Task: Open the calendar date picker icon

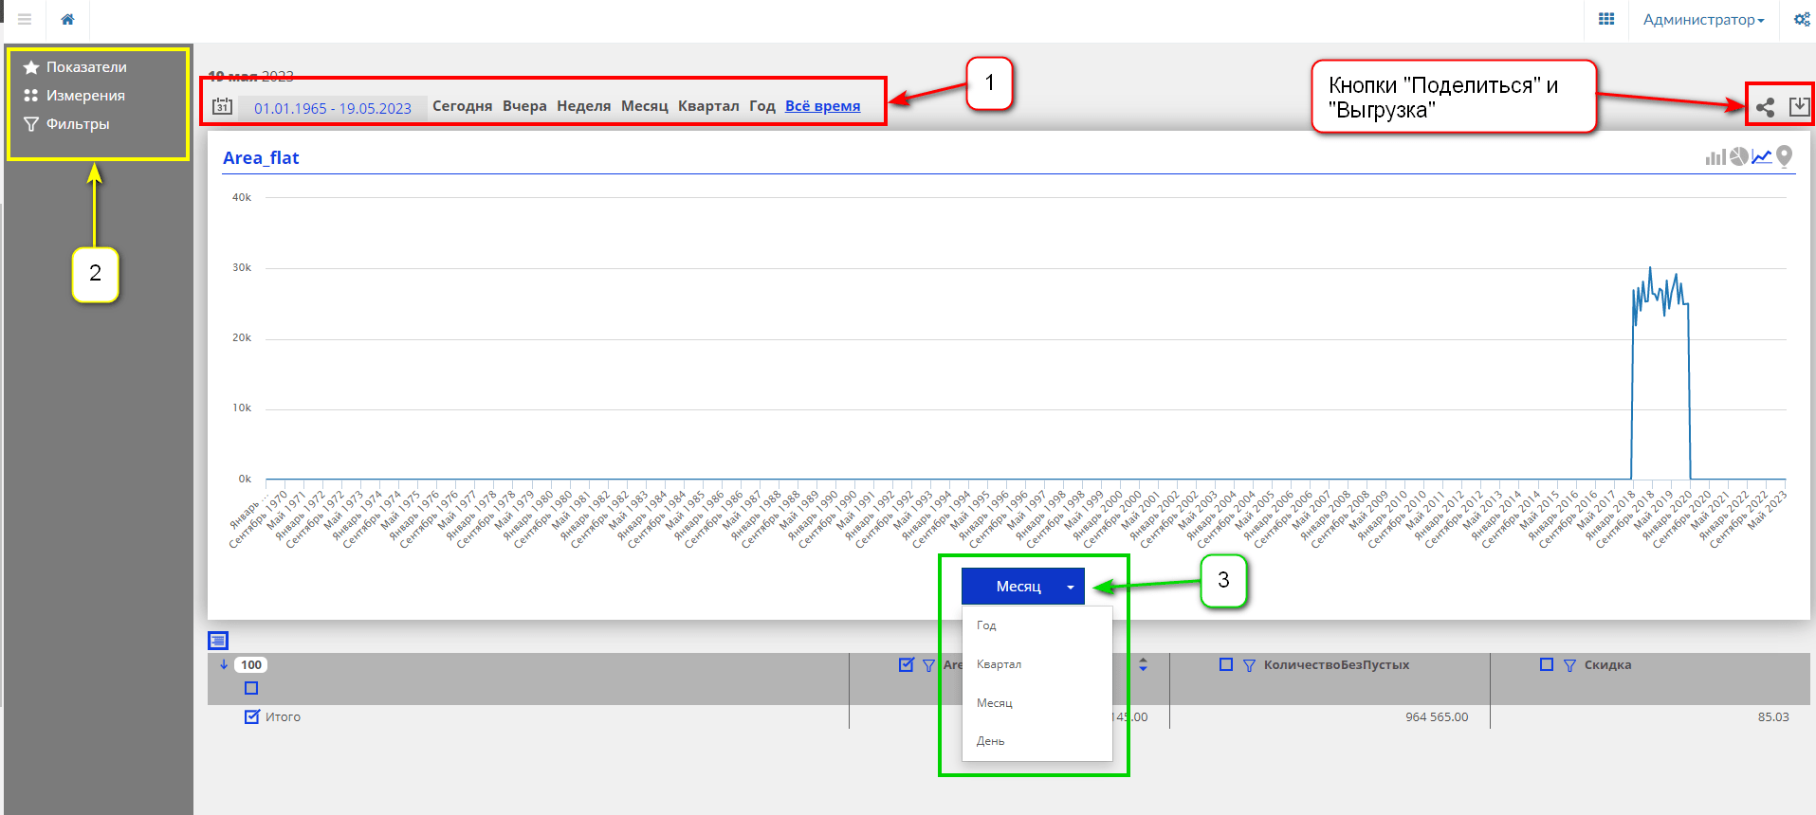Action: (x=222, y=106)
